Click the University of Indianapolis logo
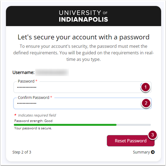This screenshot has height=166, width=166. click(84, 16)
